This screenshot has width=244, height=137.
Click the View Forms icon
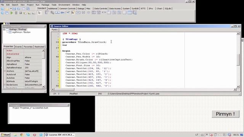(7, 13)
